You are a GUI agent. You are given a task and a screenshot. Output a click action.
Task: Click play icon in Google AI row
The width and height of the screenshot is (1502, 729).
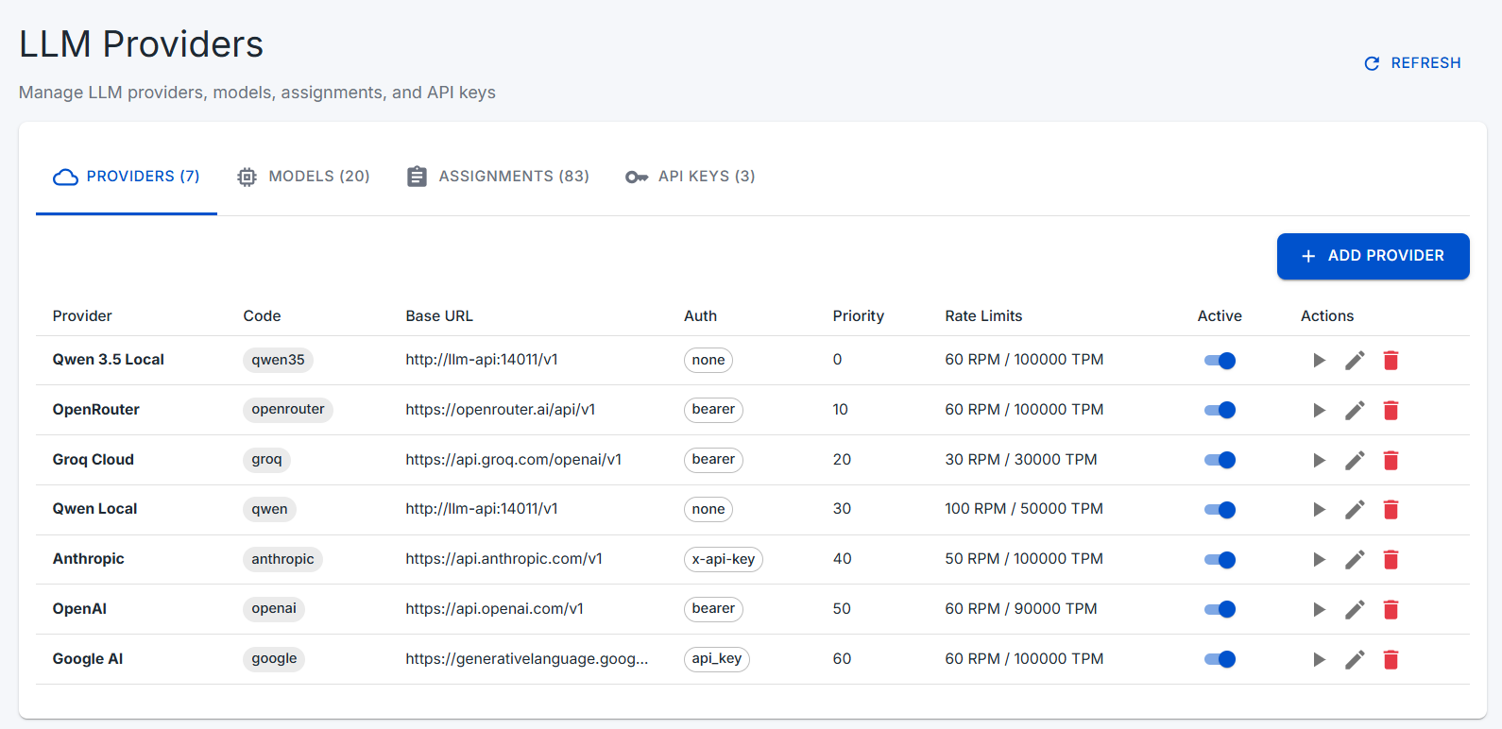pos(1319,659)
